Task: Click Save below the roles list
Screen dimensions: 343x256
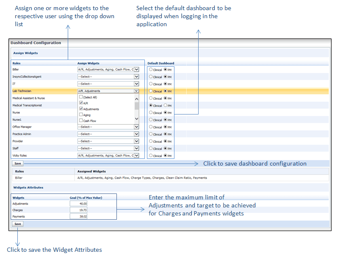Action: pos(18,163)
